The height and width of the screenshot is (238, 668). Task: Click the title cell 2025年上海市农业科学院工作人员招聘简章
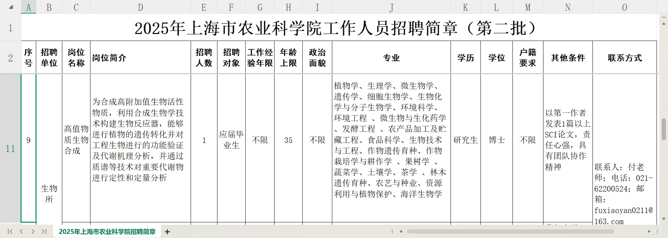point(339,28)
